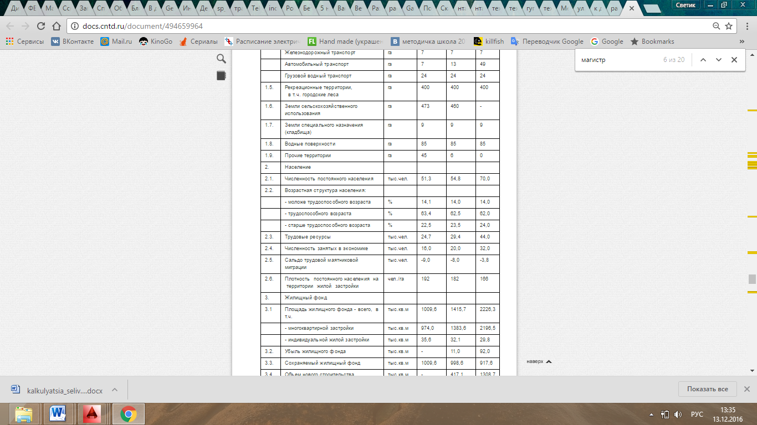Image resolution: width=757 pixels, height=425 pixels.
Task: Click the vertical scrollbar thumb
Action: coord(751,279)
